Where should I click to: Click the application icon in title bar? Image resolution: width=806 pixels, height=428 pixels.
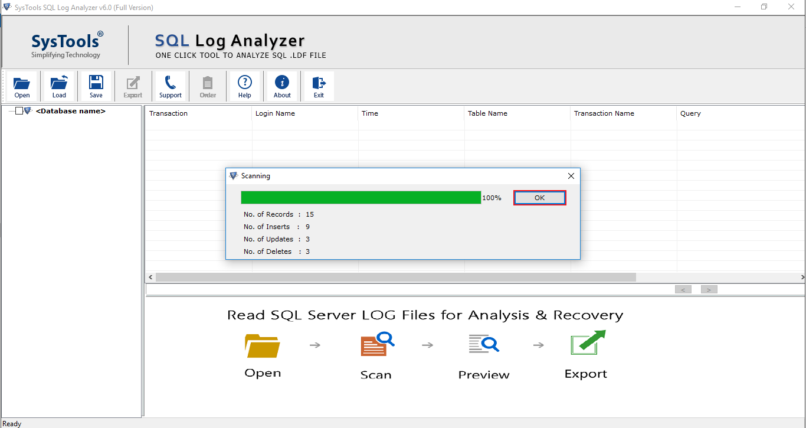[x=6, y=7]
